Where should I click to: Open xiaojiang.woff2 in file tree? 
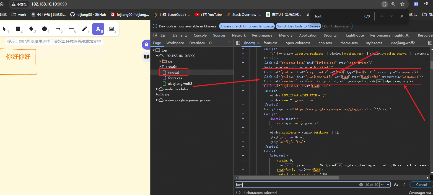[180, 83]
